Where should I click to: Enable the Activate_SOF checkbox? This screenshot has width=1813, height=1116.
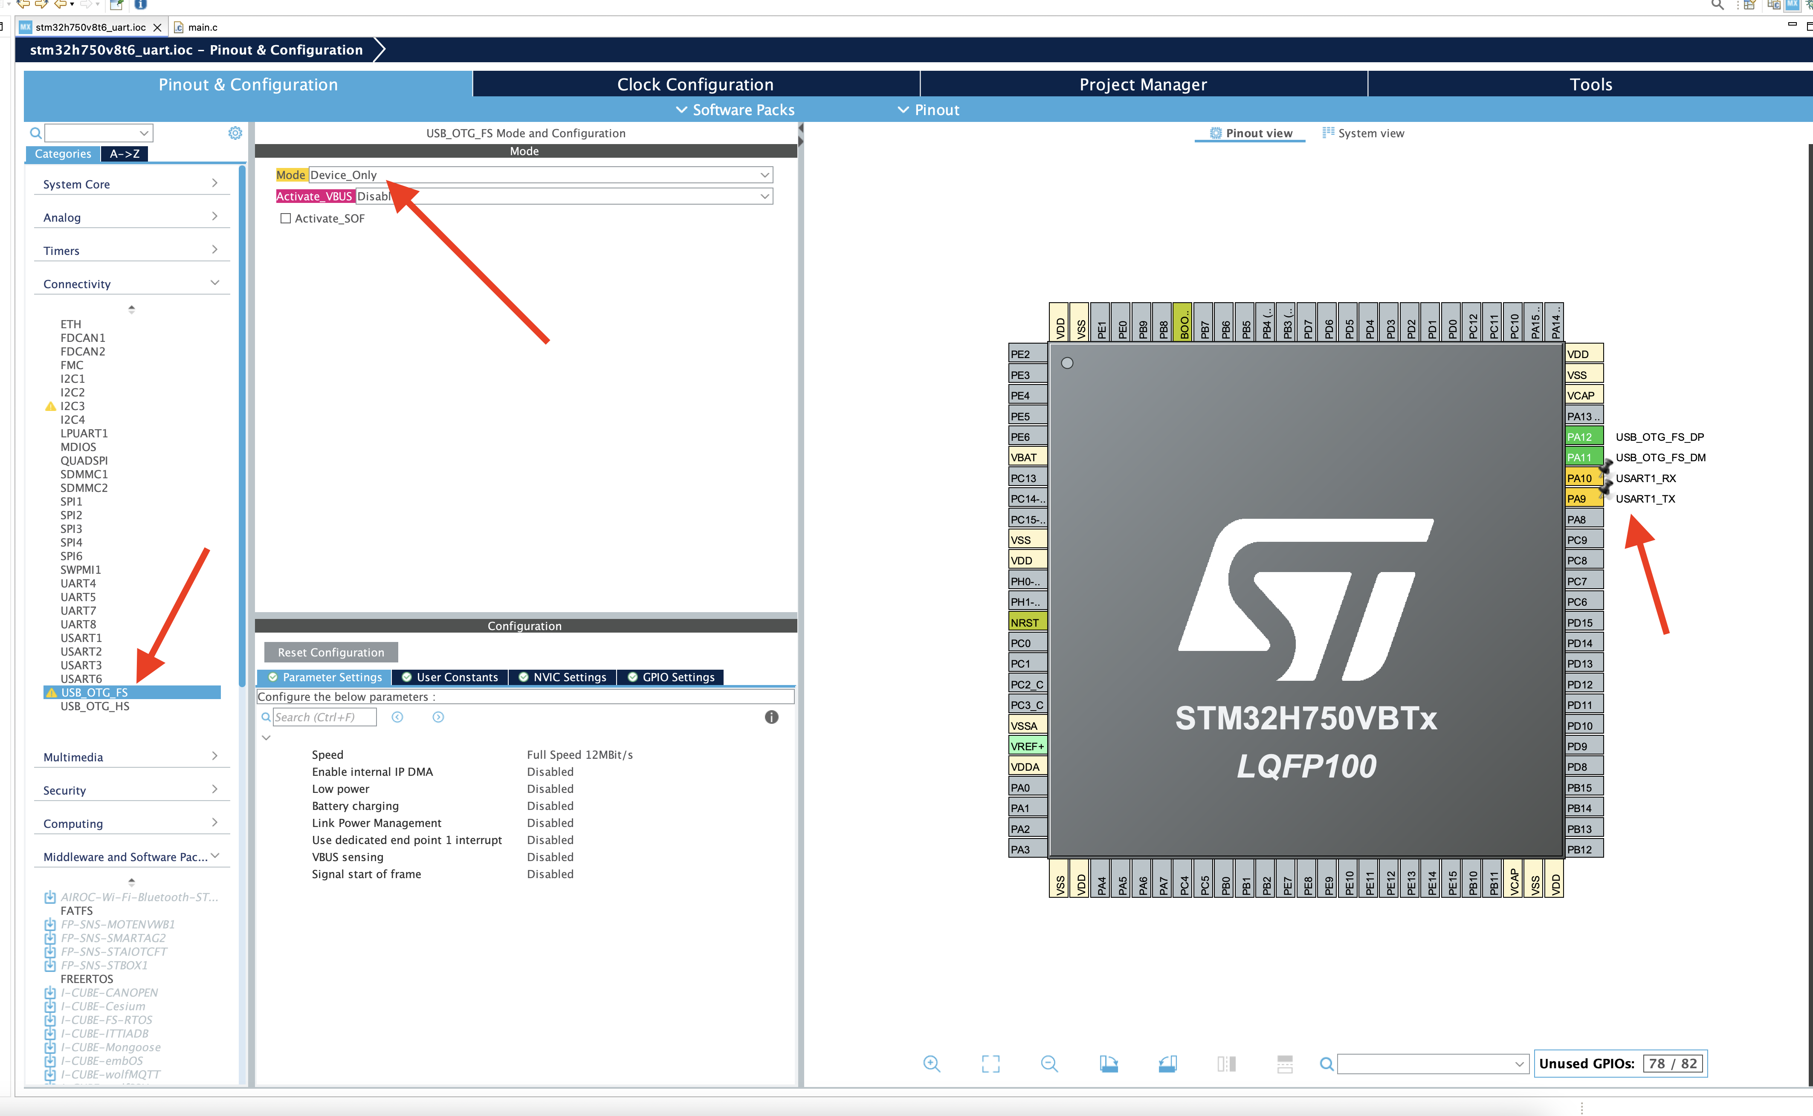[286, 219]
